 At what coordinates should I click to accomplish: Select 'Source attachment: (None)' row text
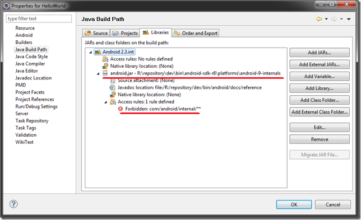point(146,81)
